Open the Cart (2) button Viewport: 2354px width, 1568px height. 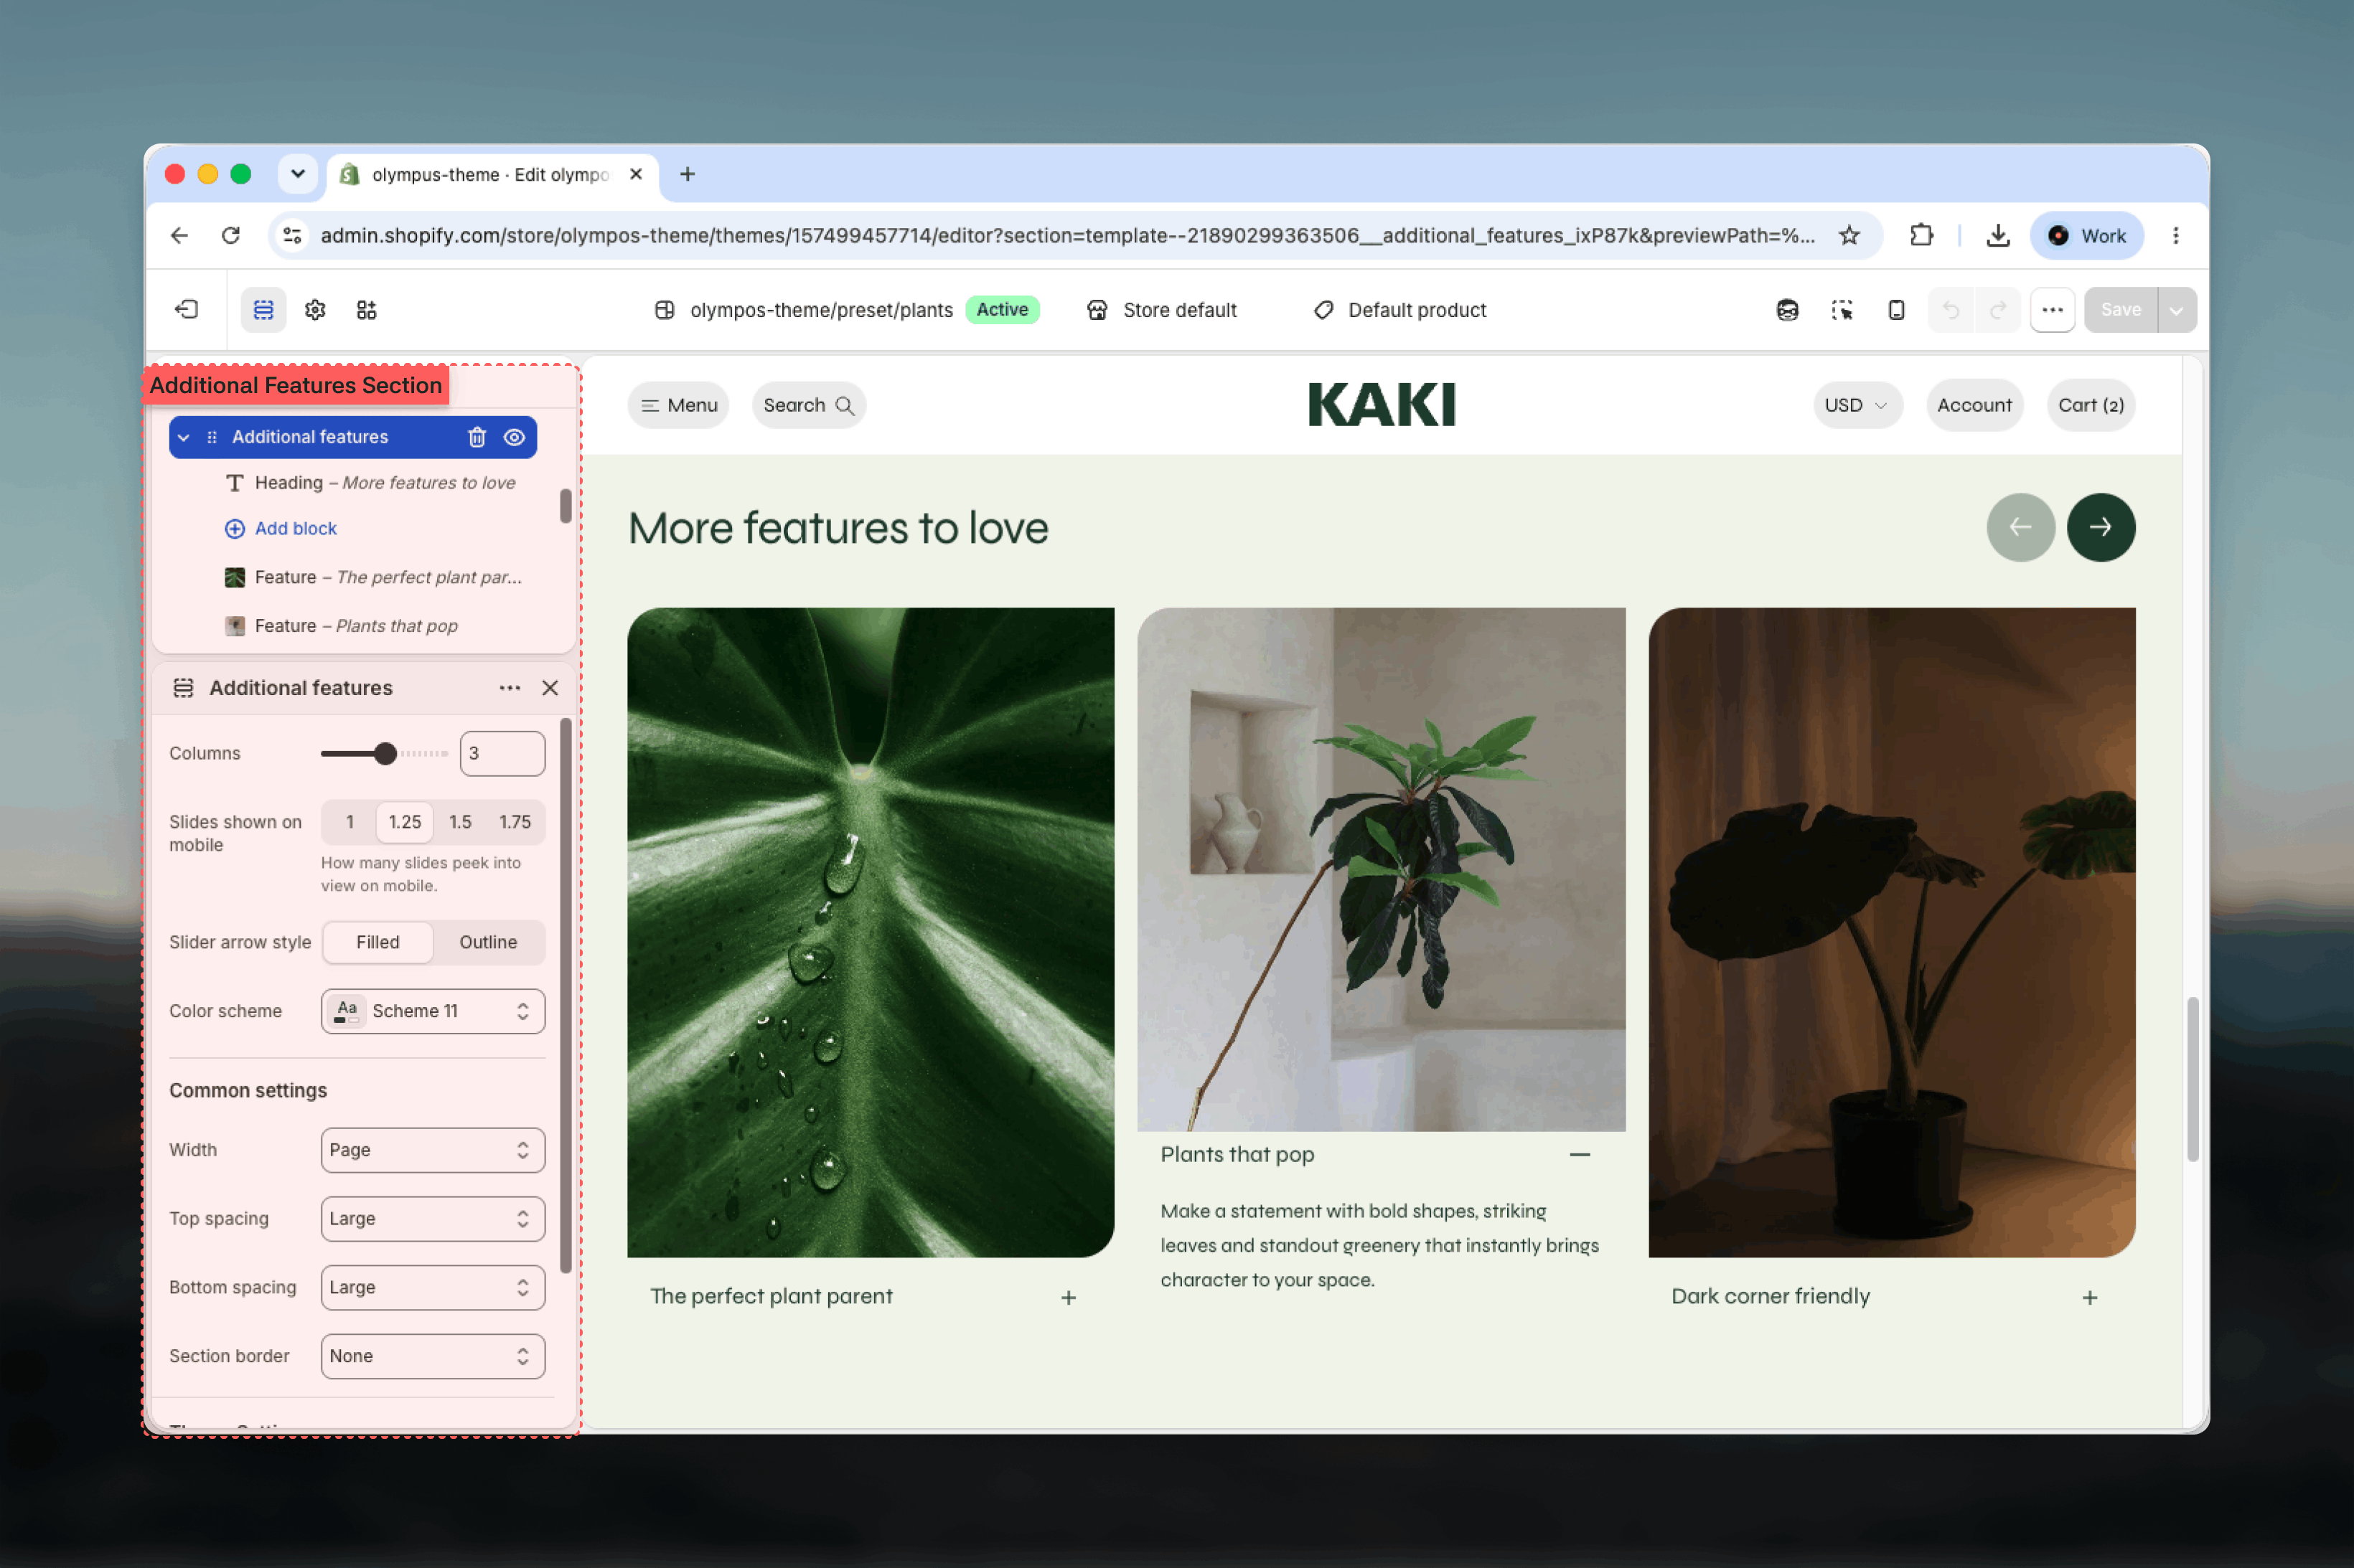pyautogui.click(x=2091, y=405)
